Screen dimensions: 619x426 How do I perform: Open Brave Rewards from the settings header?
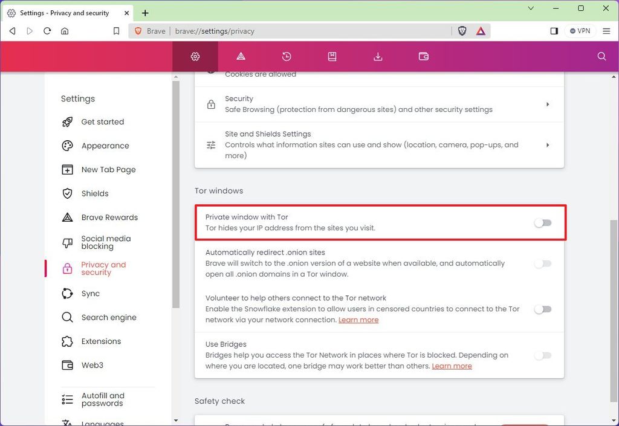tap(240, 56)
